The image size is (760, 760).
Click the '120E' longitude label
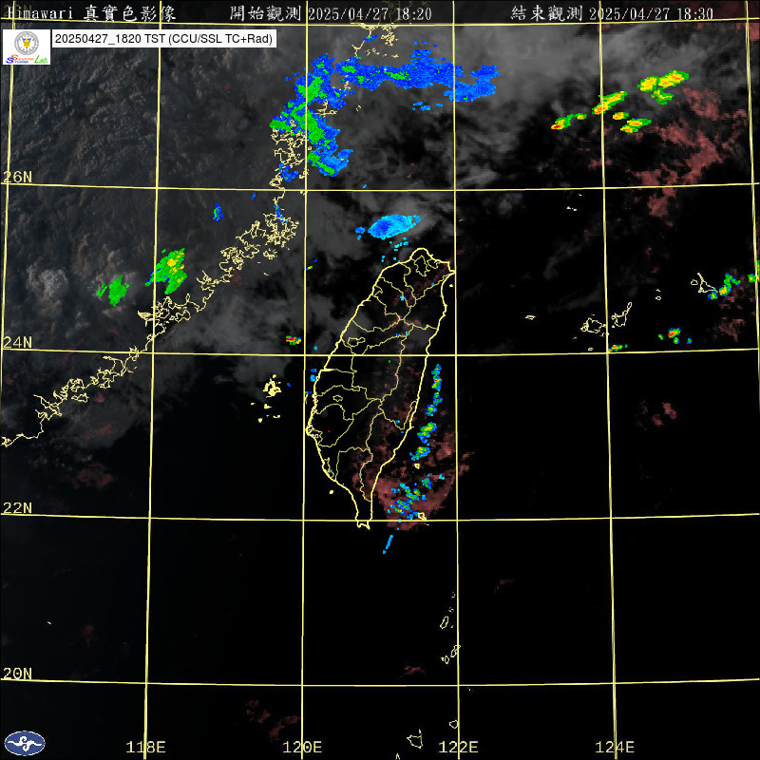[302, 747]
